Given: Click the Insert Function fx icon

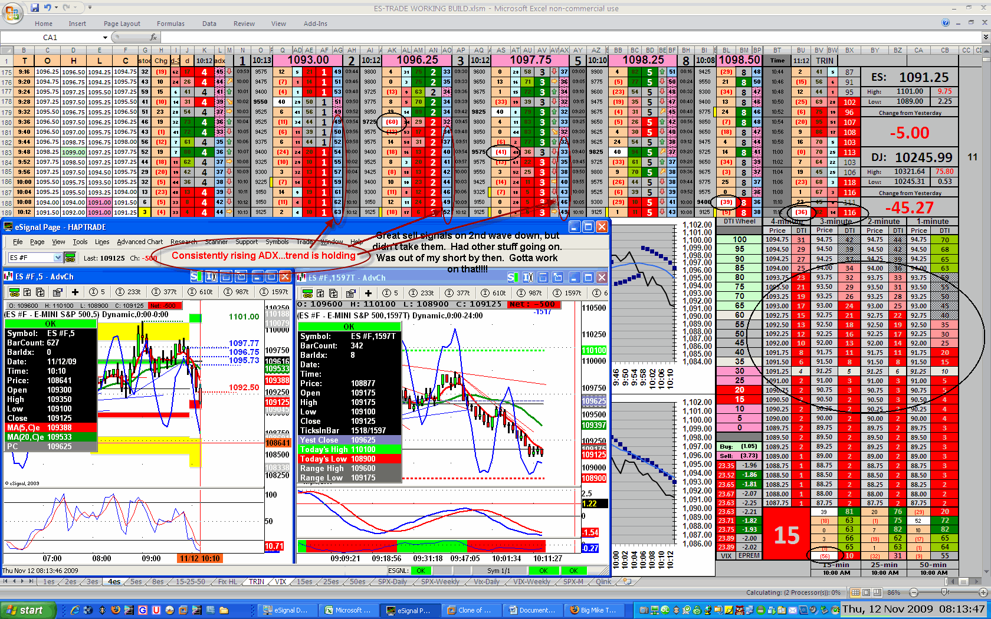Looking at the screenshot, I should pyautogui.click(x=153, y=37).
